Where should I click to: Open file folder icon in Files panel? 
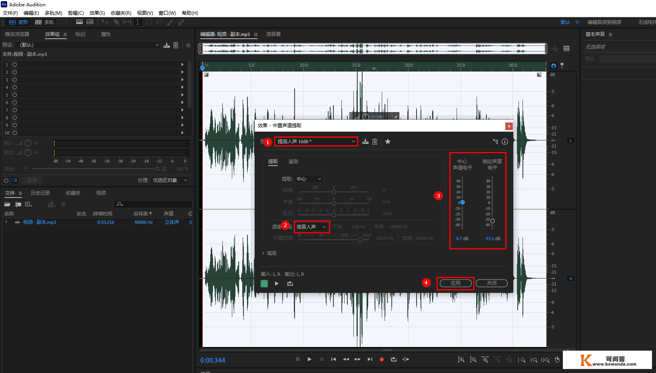click(x=7, y=204)
